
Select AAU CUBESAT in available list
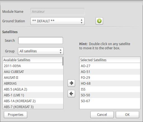point(33,72)
